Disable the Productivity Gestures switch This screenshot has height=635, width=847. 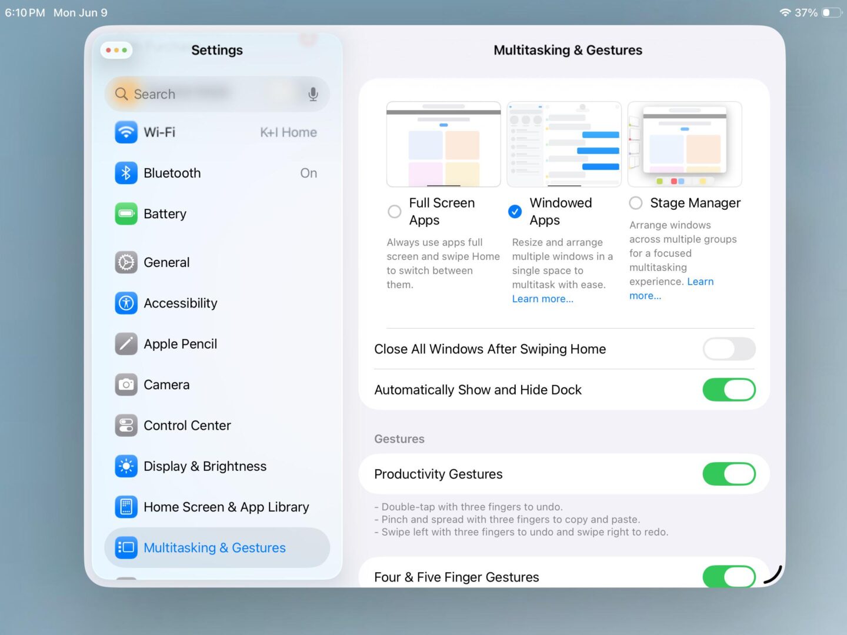click(x=728, y=474)
